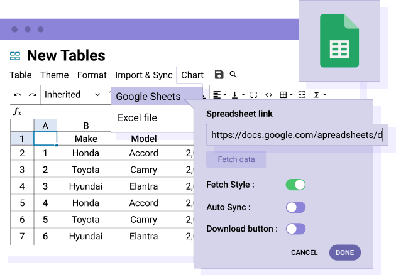This screenshot has width=396, height=275.
Task: Enable the Auto Sync toggle
Action: tap(295, 207)
